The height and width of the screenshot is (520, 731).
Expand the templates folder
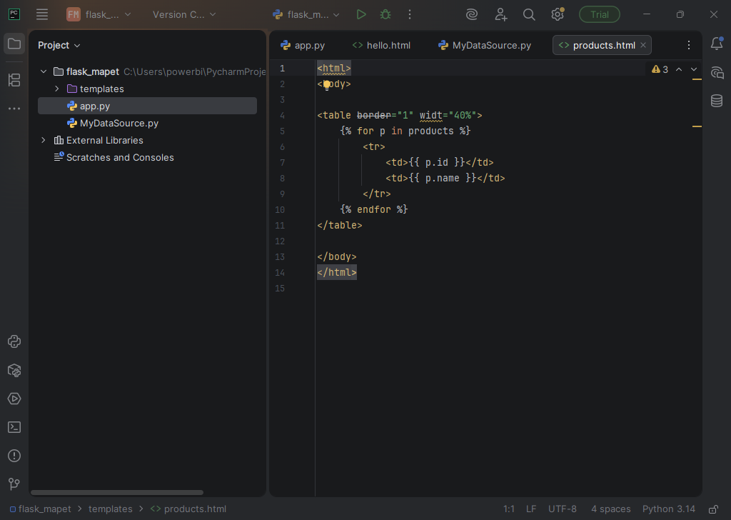57,89
